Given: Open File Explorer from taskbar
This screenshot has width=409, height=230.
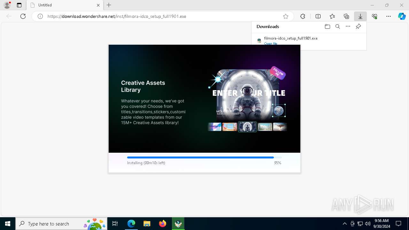Looking at the screenshot, I should coord(147,224).
